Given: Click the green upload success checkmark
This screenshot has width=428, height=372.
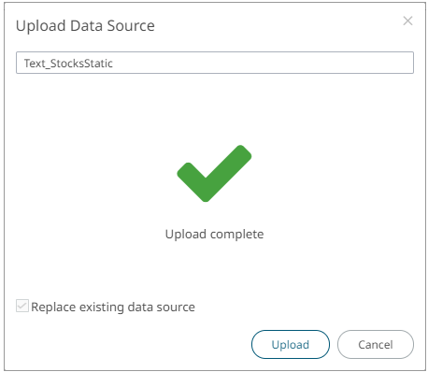Looking at the screenshot, I should click(214, 173).
